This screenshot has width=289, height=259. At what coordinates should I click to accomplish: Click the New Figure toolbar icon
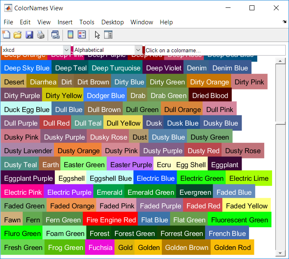click(6, 35)
